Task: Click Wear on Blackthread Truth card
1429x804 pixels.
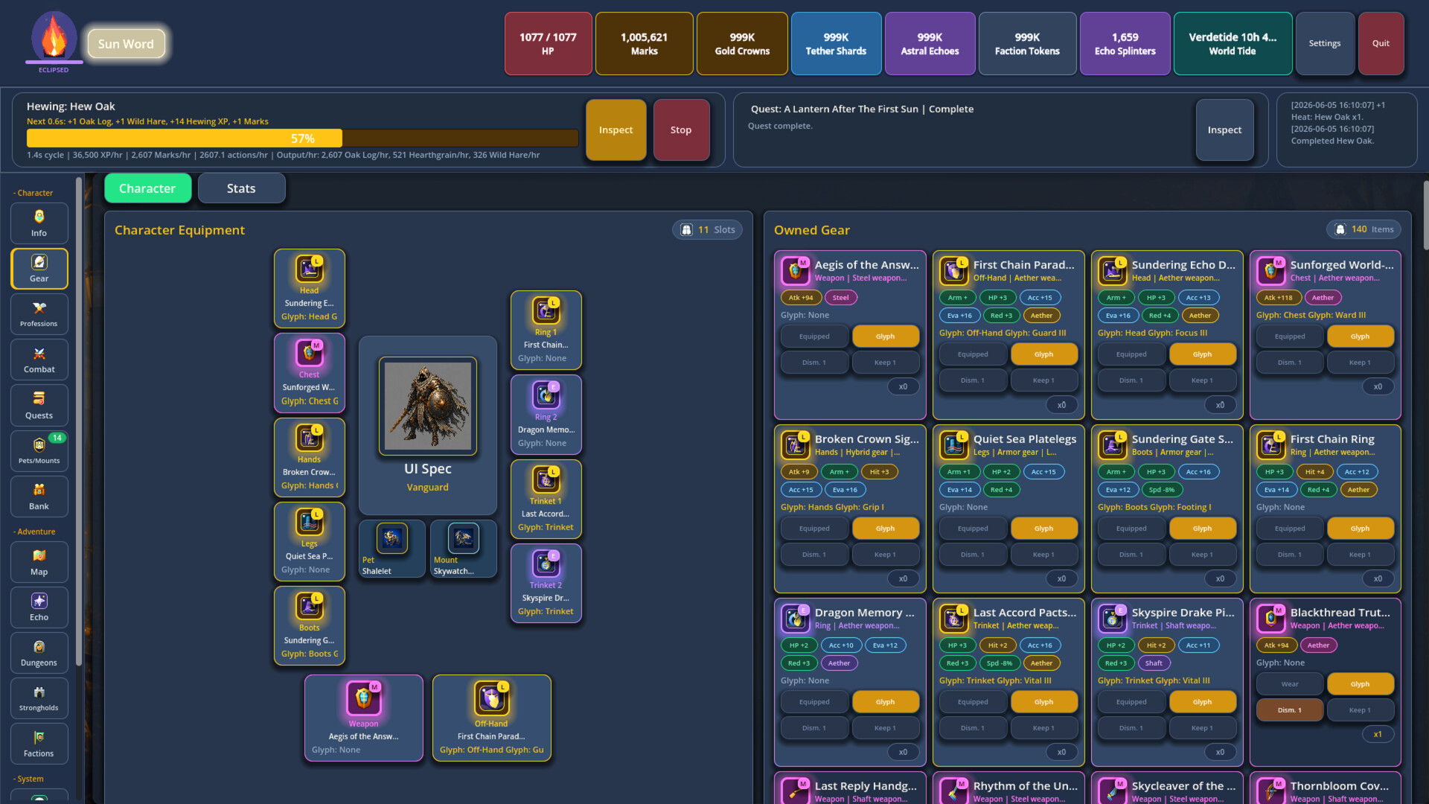Action: pos(1290,684)
